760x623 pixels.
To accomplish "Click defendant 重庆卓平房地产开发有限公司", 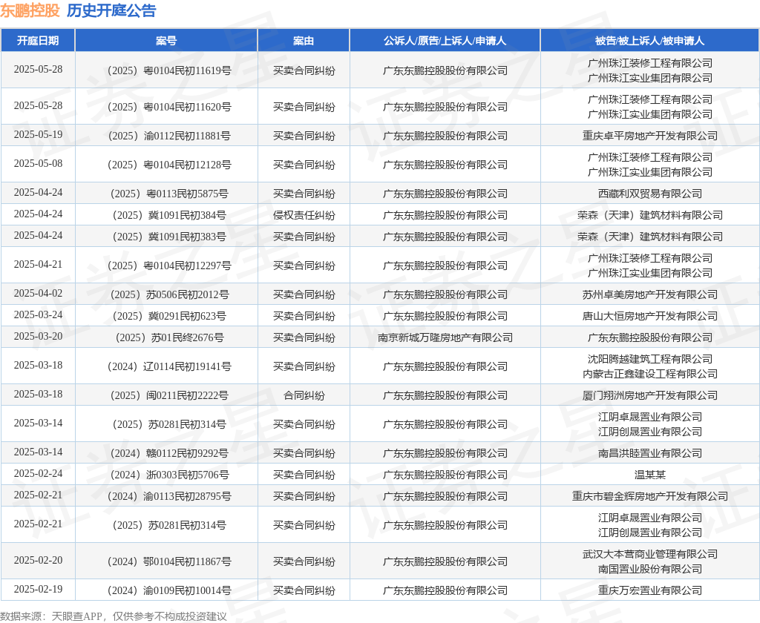I will click(649, 136).
